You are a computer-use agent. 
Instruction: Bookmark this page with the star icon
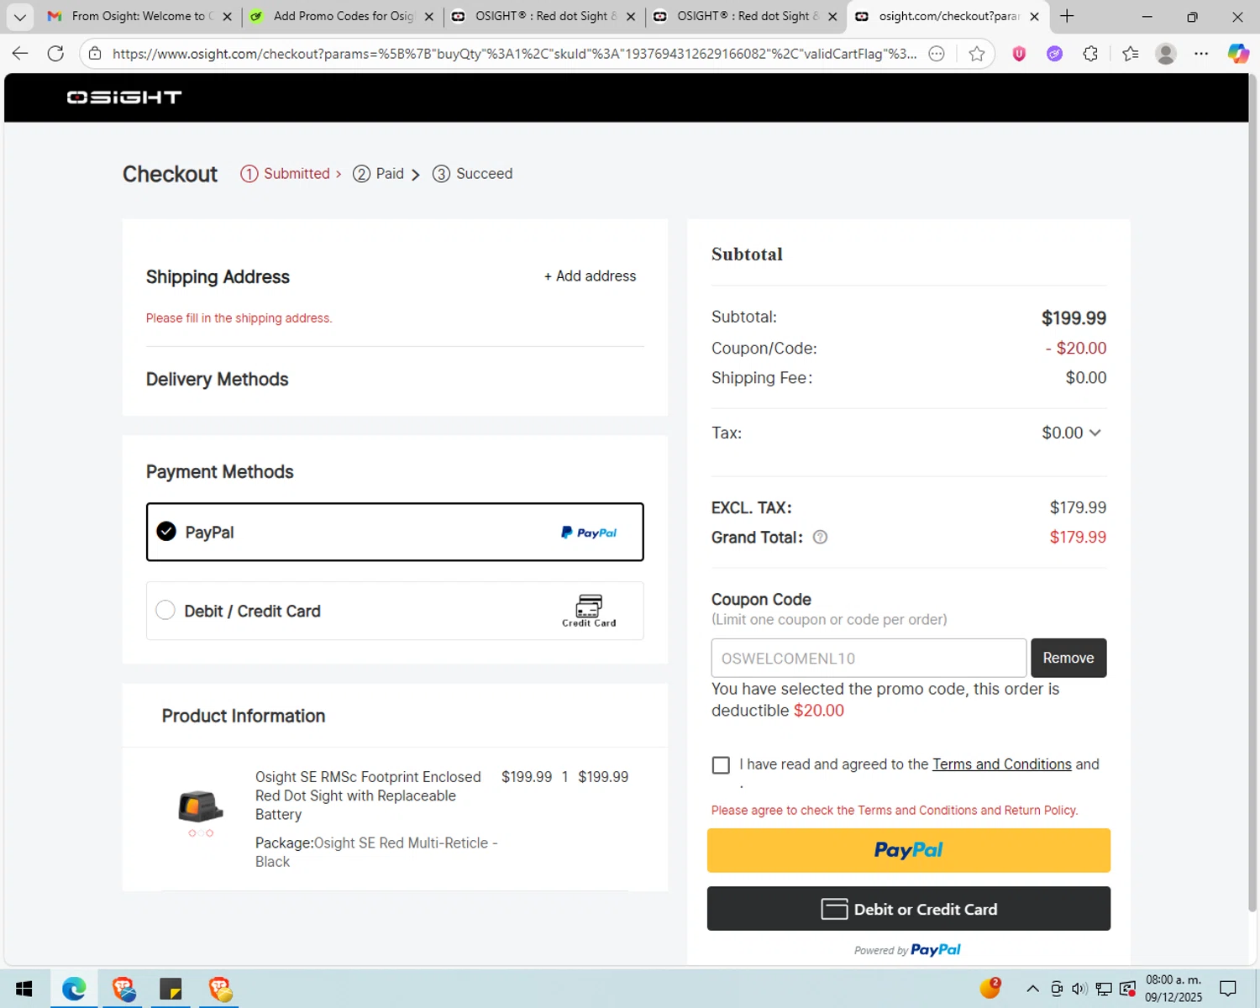click(x=976, y=54)
